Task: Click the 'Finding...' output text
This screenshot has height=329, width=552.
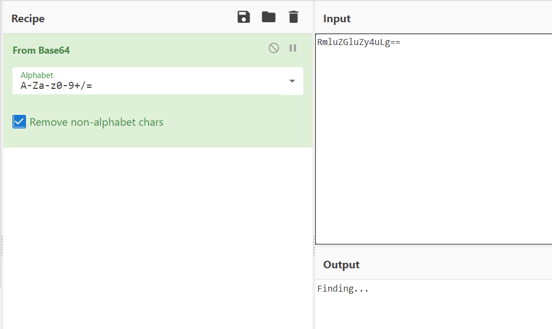Action: tap(343, 289)
